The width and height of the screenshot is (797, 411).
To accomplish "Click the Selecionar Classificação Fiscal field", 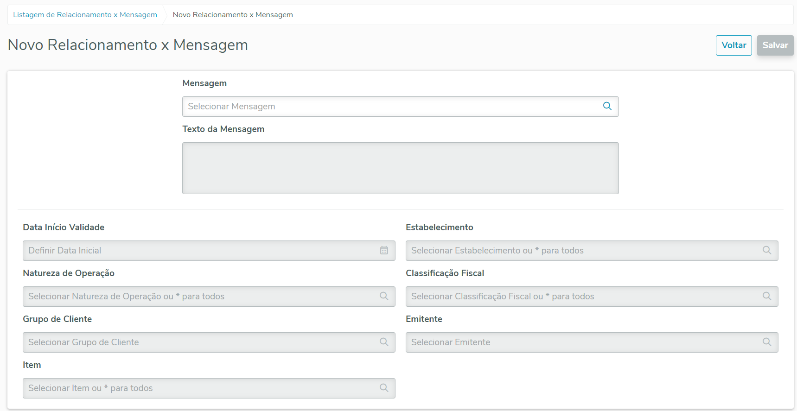I will 582,297.
